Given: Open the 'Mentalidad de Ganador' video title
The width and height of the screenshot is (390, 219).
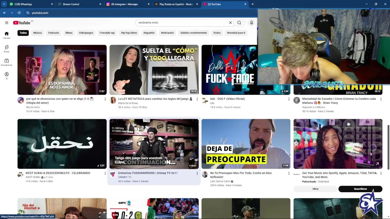Looking at the screenshot, I should point(339,101).
